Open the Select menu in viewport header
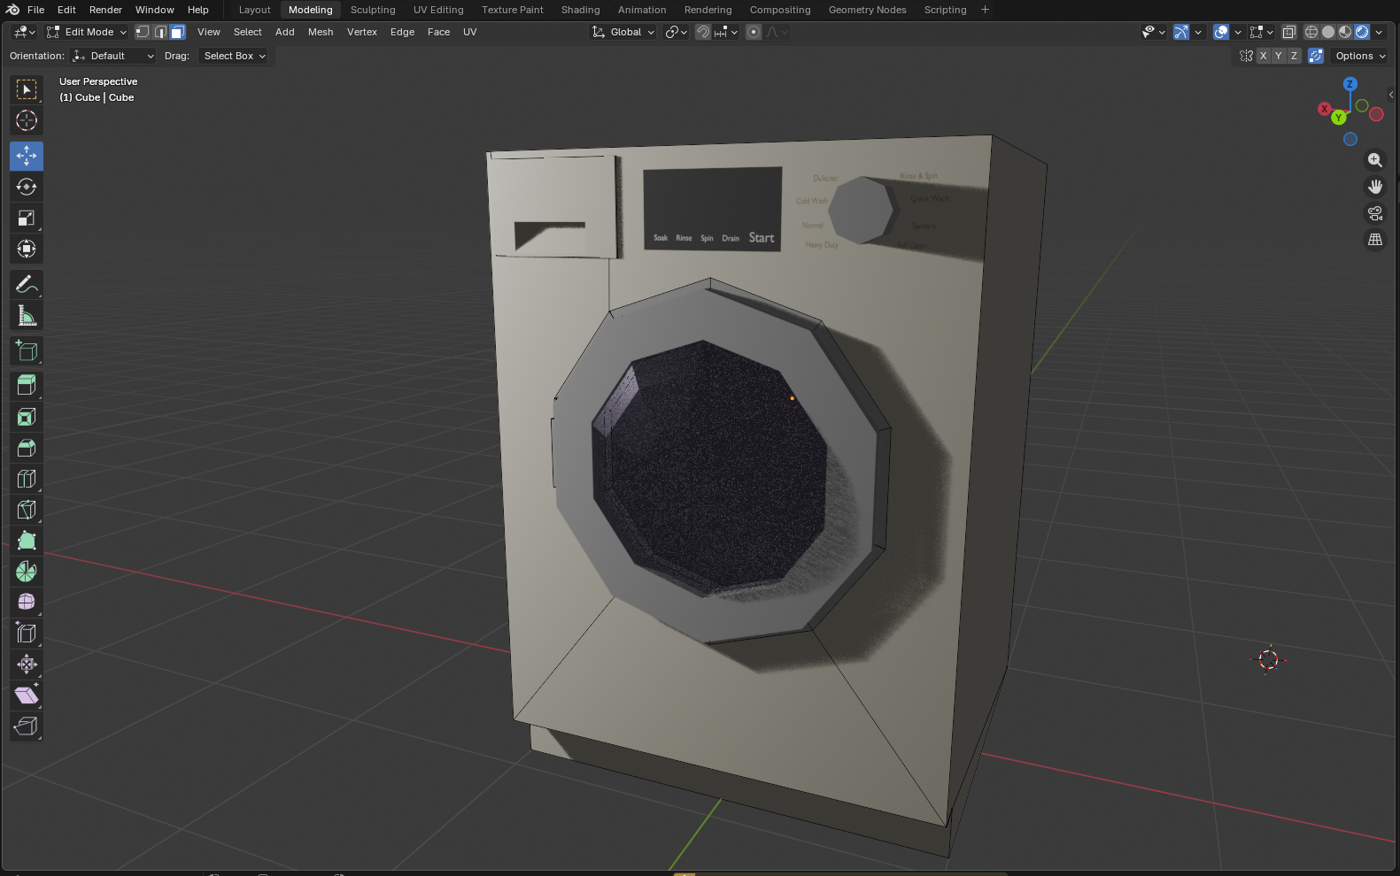The image size is (1400, 876). pos(248,32)
